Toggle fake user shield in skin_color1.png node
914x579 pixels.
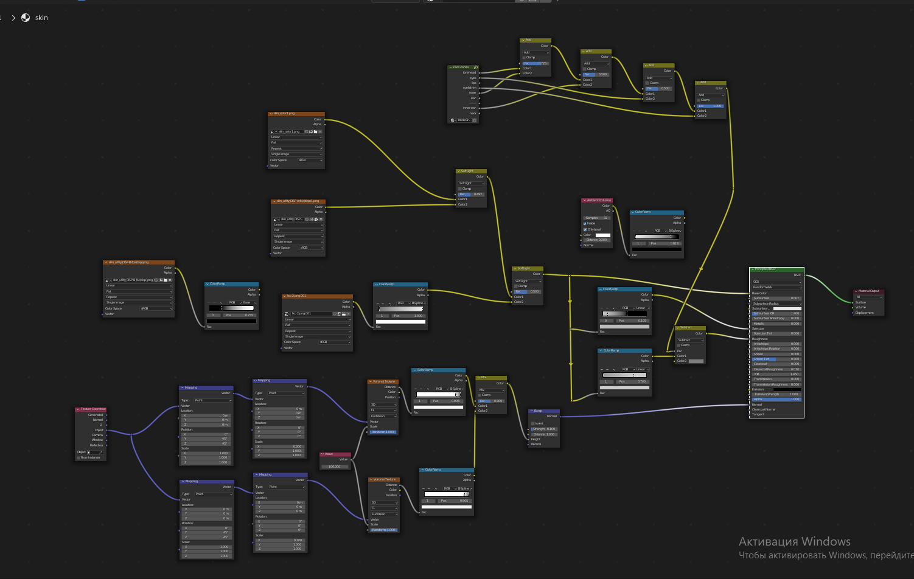tap(307, 131)
